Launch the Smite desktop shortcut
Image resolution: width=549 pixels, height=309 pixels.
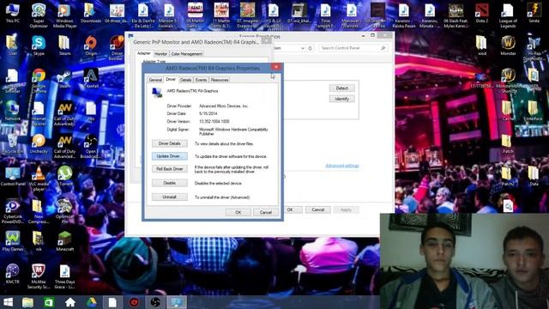(x=534, y=14)
